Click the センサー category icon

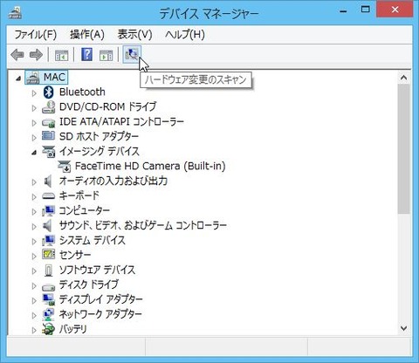[48, 255]
